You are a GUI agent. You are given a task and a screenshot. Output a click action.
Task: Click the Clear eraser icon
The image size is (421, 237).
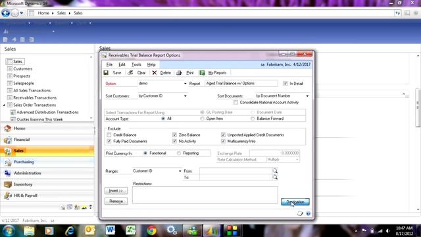(130, 73)
